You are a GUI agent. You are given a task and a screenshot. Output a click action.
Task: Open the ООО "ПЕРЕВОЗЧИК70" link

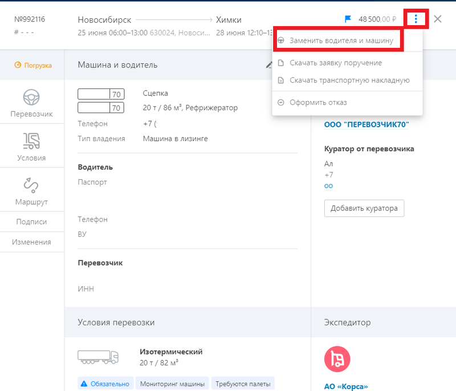pos(367,125)
